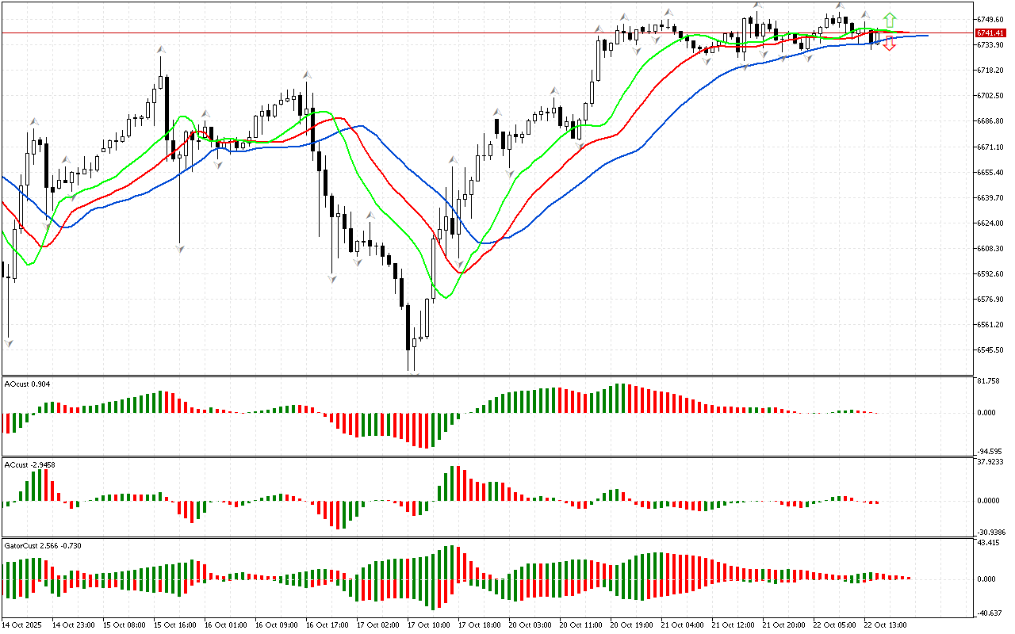Viewport: 1015px width, 634px height.
Task: Click the 81.758 AO scale maximum
Action: (x=989, y=381)
